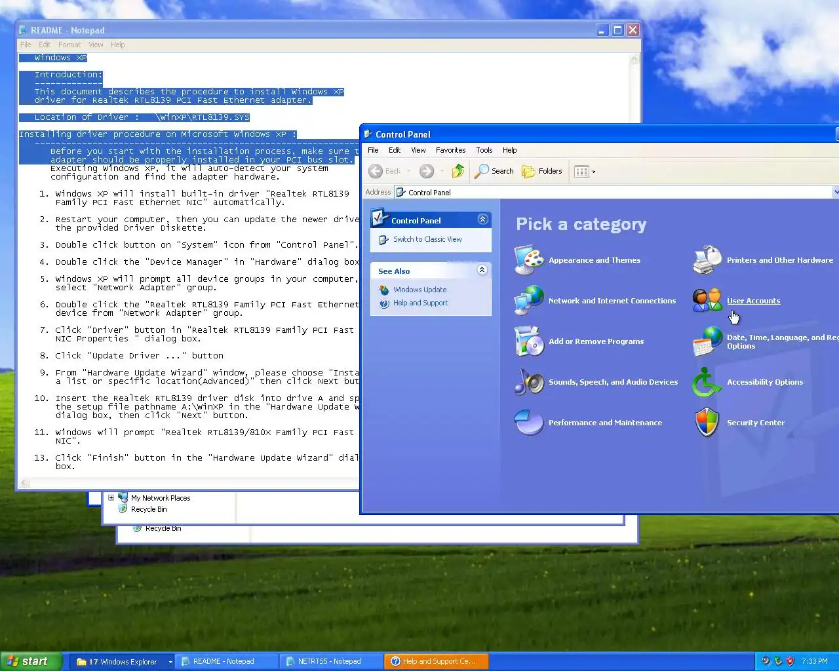Open the View menu in Control Panel
This screenshot has width=839, height=671.
pos(418,150)
